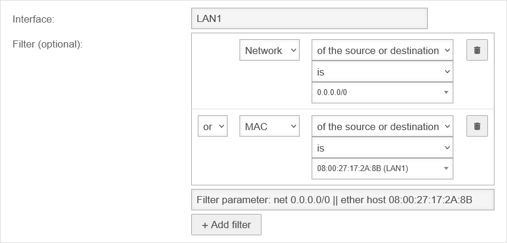Click the chevron on the Network dropdown
The height and width of the screenshot is (243, 507).
tap(293, 51)
